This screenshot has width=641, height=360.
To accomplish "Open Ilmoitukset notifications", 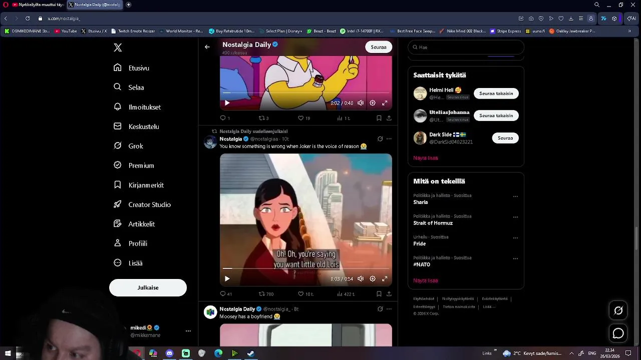I will click(137, 107).
